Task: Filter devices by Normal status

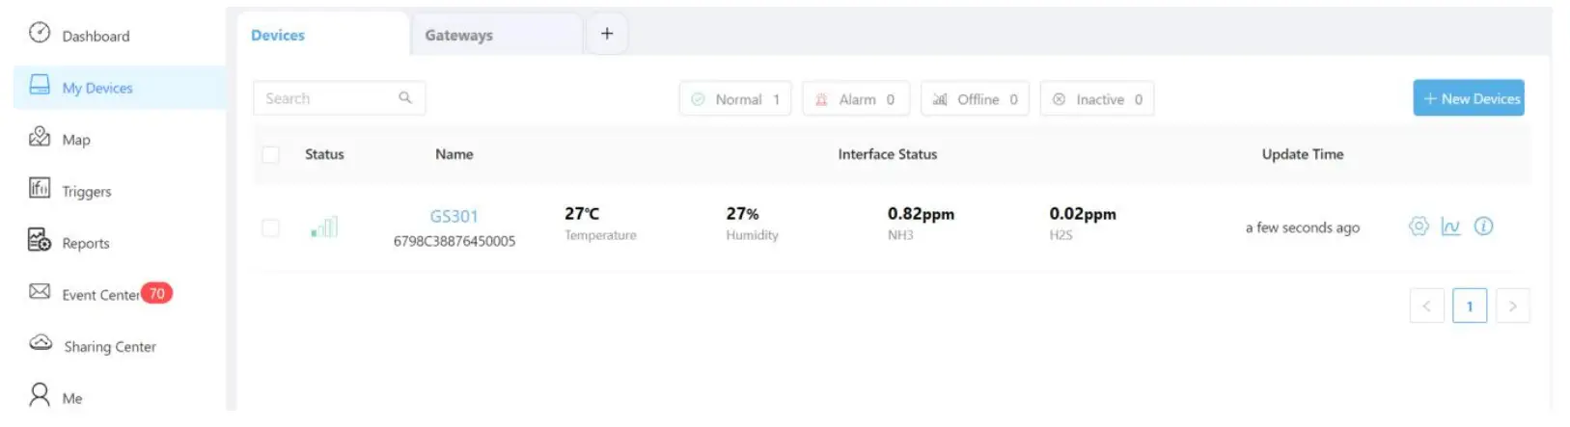Action: (x=735, y=98)
